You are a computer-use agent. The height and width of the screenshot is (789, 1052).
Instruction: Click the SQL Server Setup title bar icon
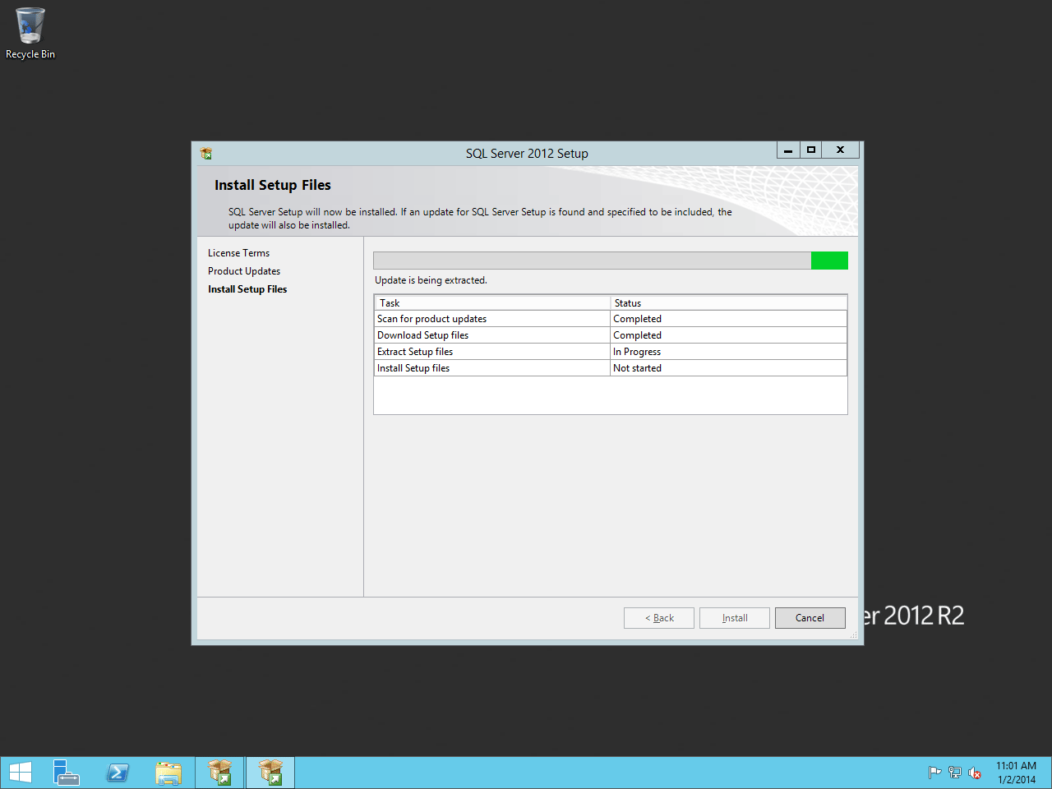206,153
